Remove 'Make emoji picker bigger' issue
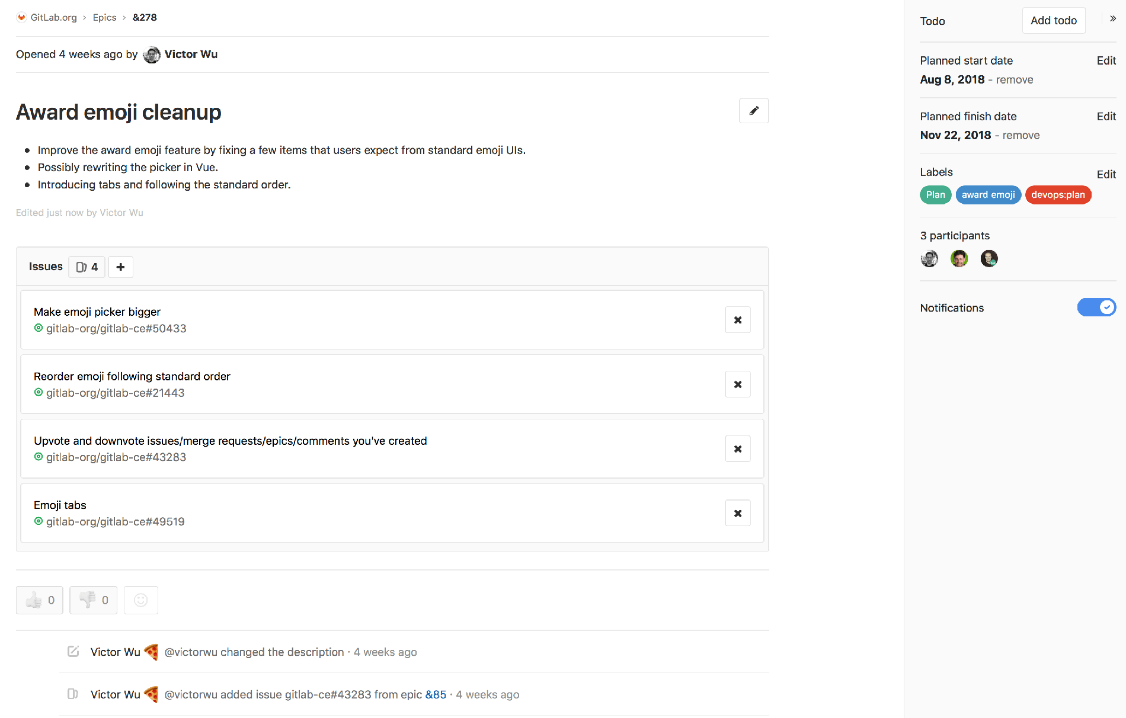Image resolution: width=1126 pixels, height=718 pixels. pyautogui.click(x=738, y=320)
